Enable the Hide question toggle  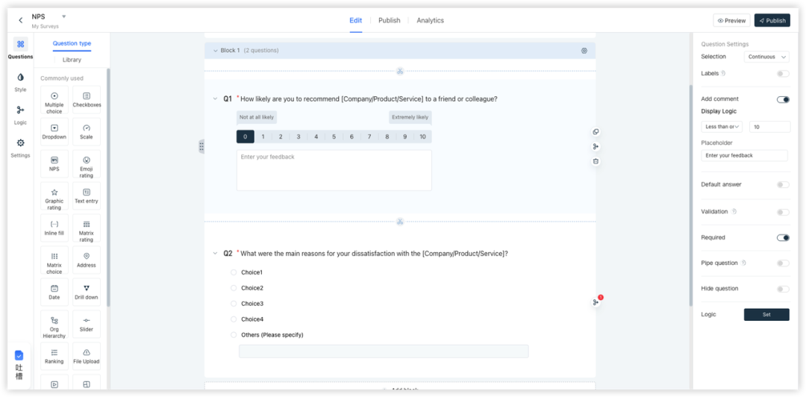pyautogui.click(x=782, y=289)
